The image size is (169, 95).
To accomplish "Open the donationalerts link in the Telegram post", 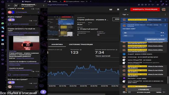I will (x=21, y=70).
